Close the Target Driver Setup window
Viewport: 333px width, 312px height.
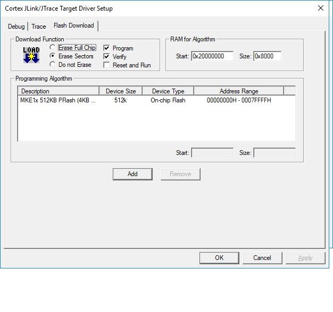[x=321, y=8]
